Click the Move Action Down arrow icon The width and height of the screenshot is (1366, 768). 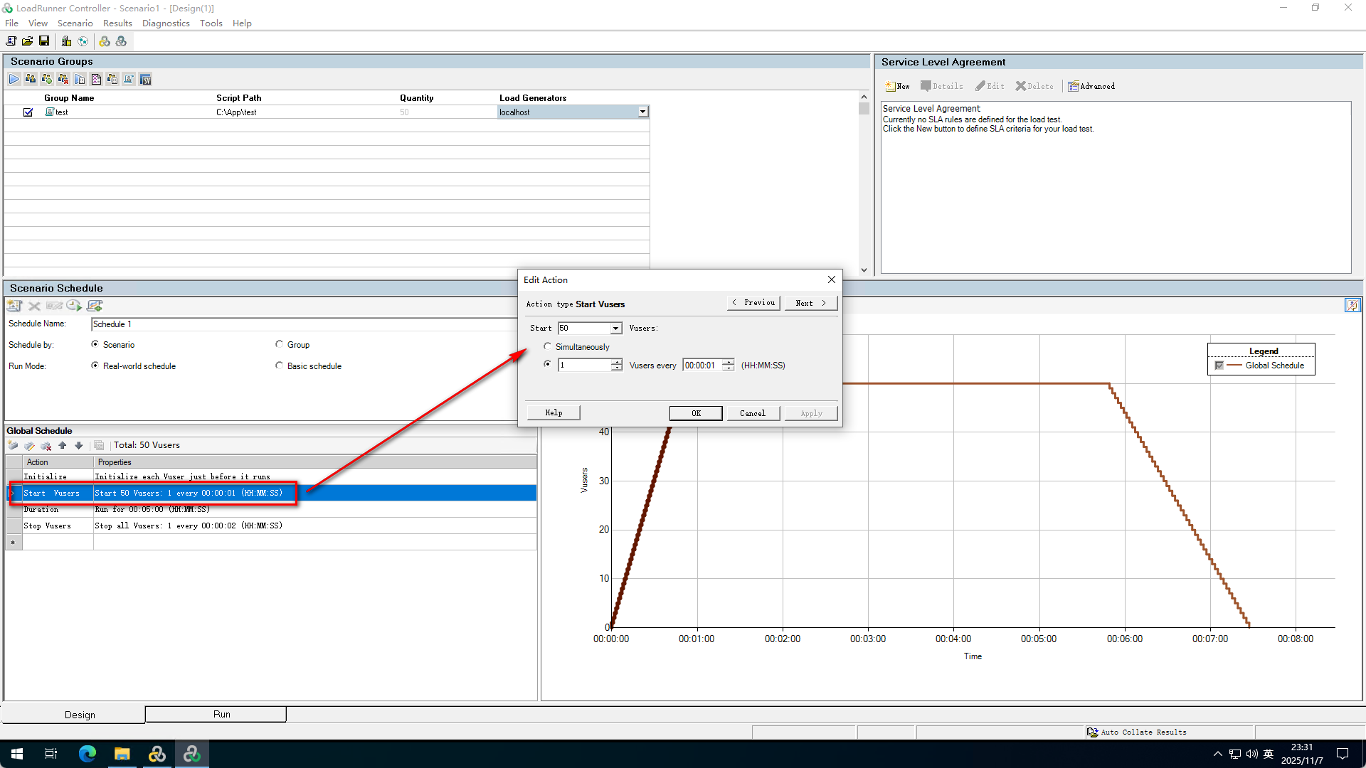point(79,445)
